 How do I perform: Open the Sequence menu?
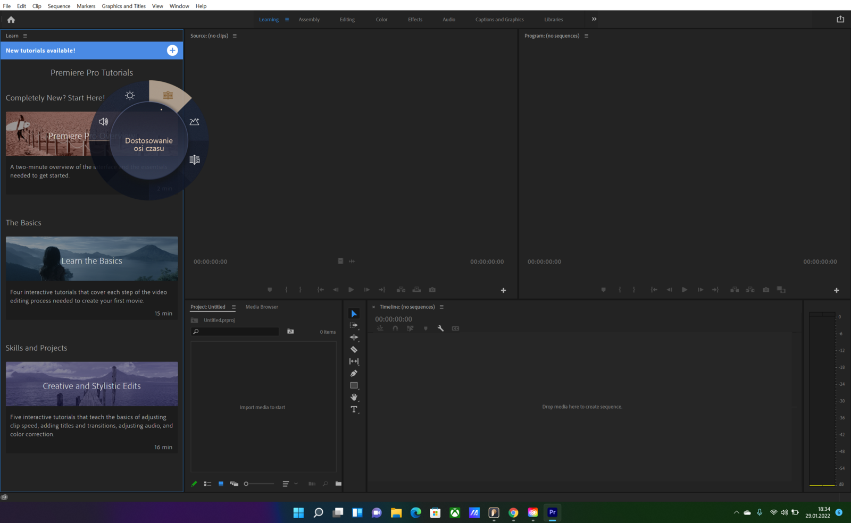[59, 6]
